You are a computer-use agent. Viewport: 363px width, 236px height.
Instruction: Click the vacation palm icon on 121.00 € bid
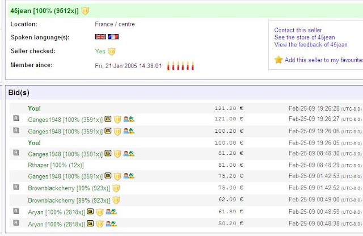[129, 119]
